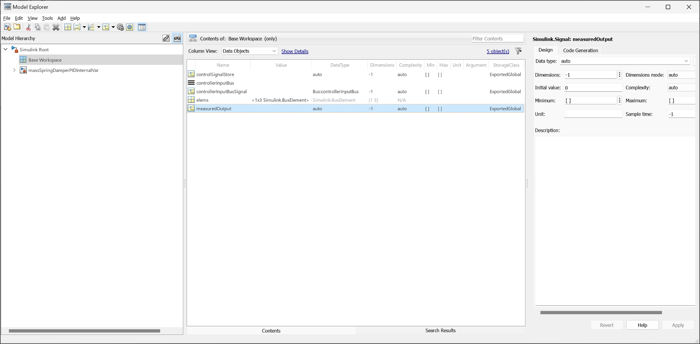Toggle the filter contents funnel icon
The image size is (700, 344).
(518, 51)
